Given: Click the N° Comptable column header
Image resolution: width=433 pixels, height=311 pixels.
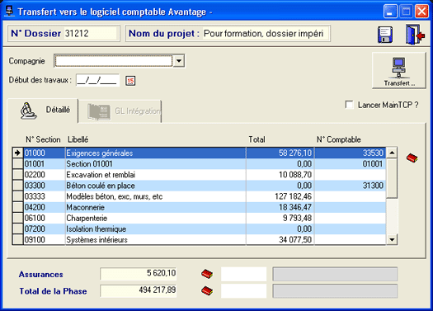Looking at the screenshot, I should 338,139.
